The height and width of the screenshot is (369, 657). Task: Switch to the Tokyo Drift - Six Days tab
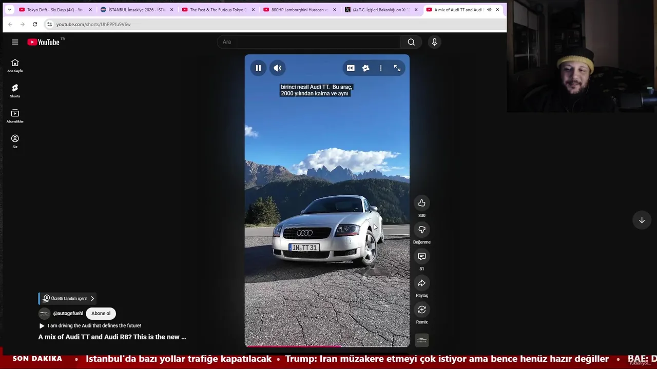pyautogui.click(x=56, y=10)
